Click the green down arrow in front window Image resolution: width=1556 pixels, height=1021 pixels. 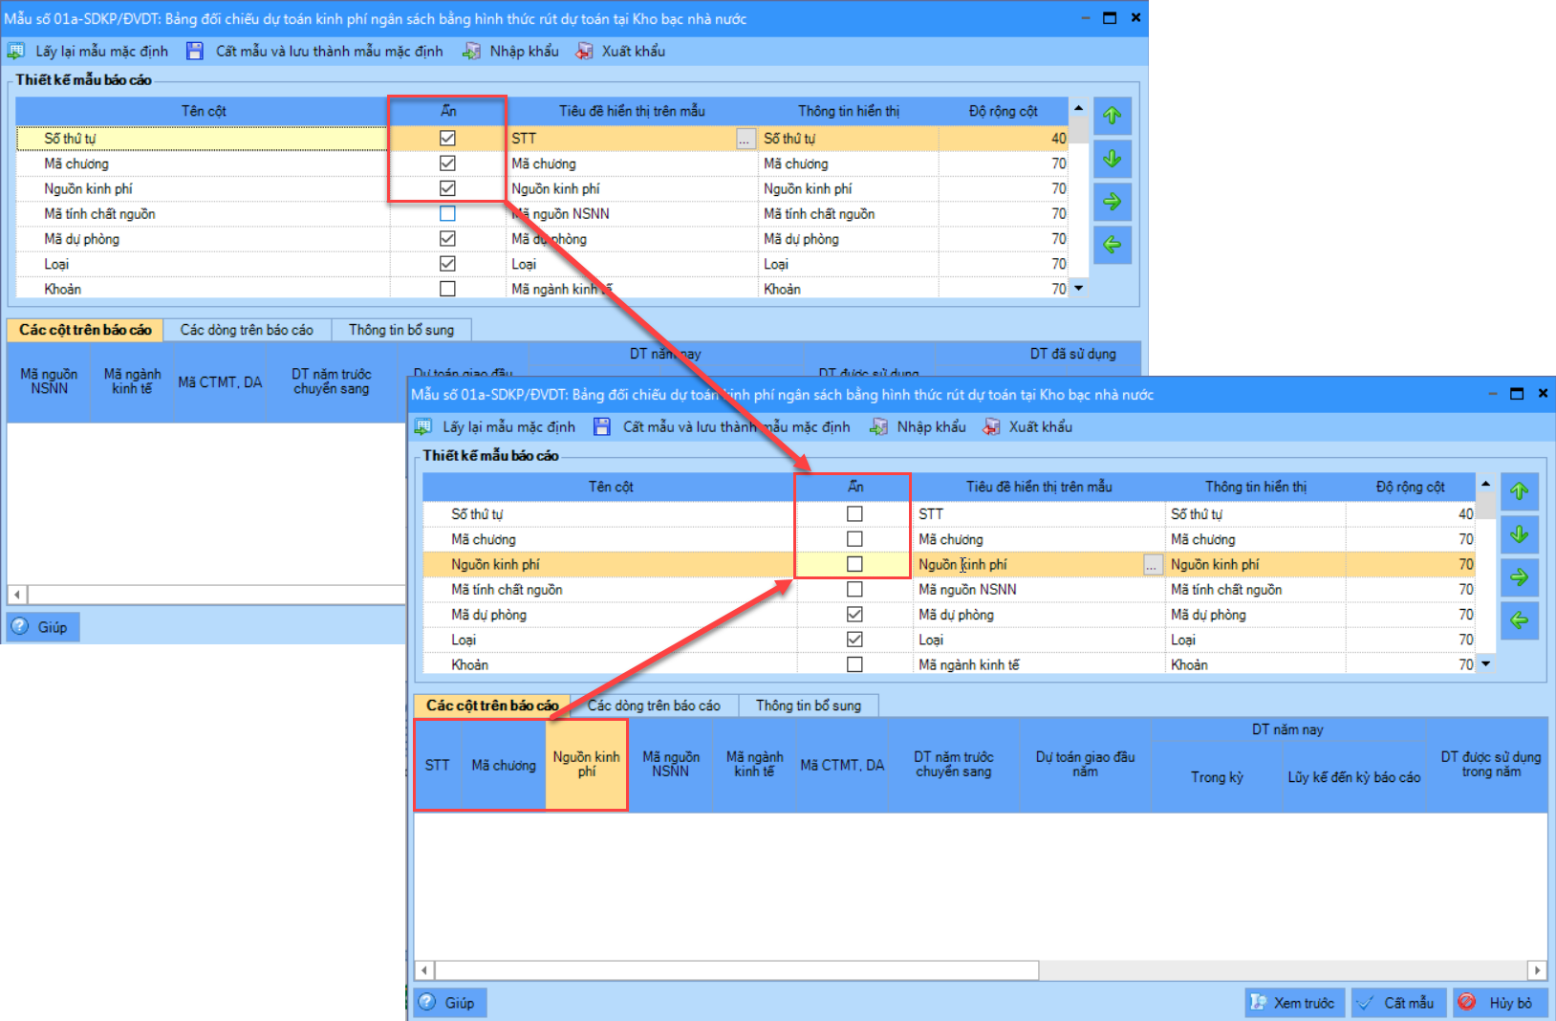pos(1520,534)
